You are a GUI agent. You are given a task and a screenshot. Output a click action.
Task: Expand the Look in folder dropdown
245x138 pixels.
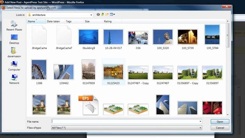(91, 15)
